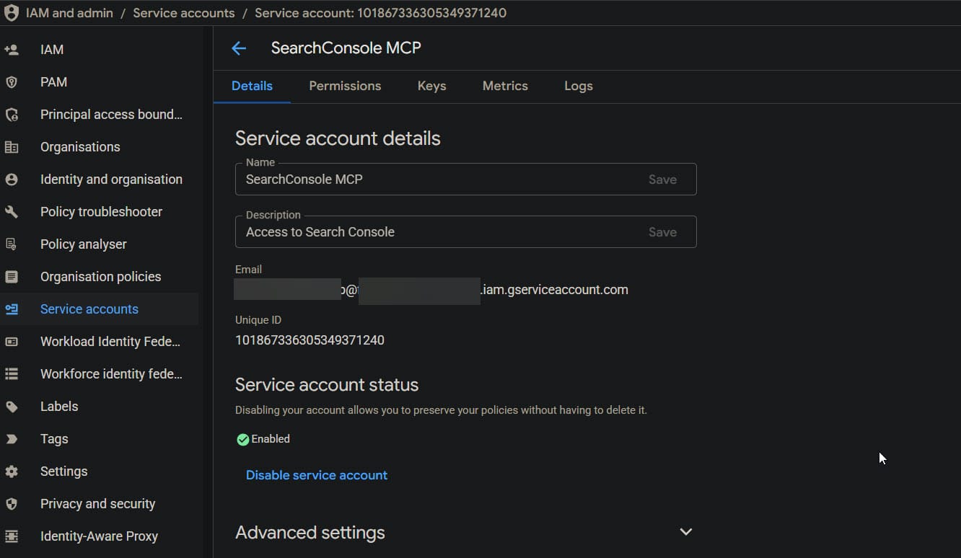This screenshot has width=961, height=558.
Task: Save the service account name
Action: [662, 179]
